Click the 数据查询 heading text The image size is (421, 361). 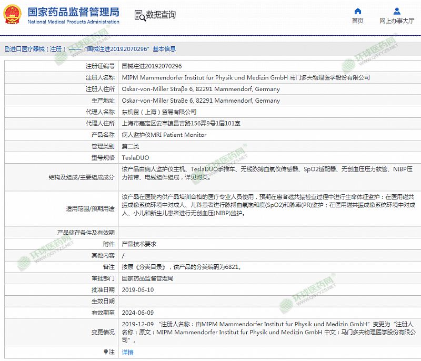tap(161, 15)
